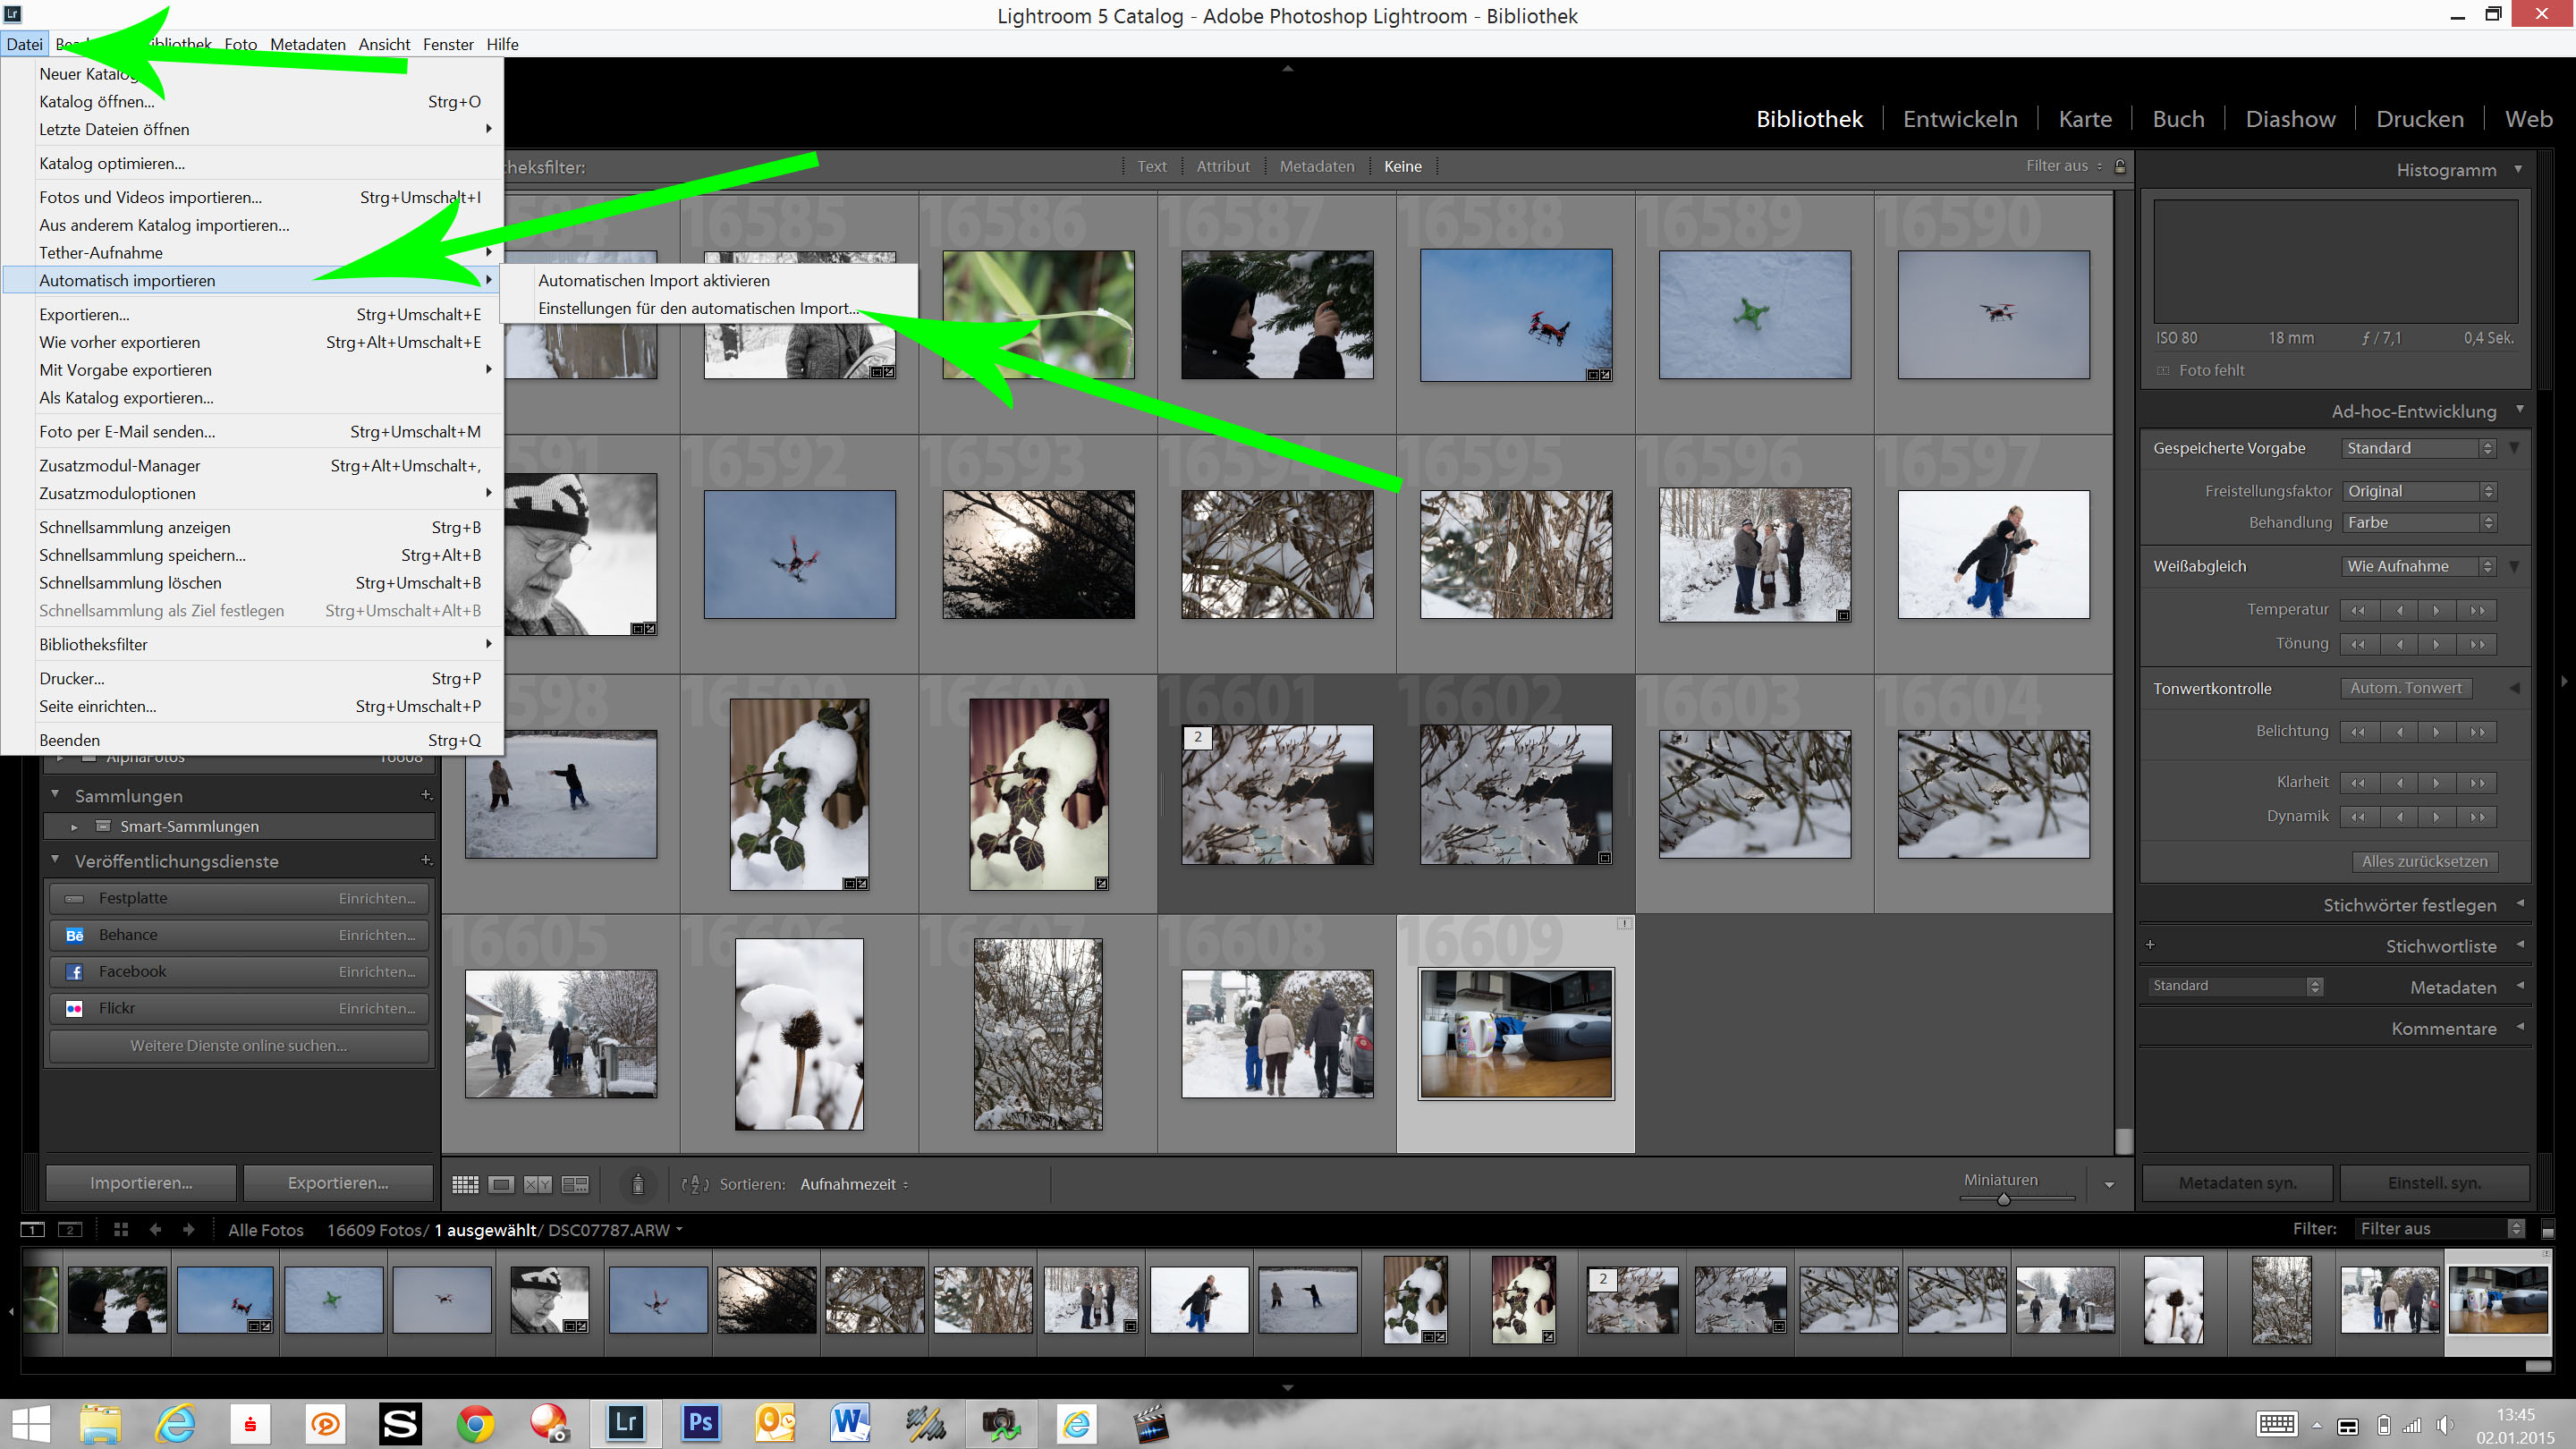Toggle the filter lock icon
Screen dimensions: 2576x1449
point(2120,166)
